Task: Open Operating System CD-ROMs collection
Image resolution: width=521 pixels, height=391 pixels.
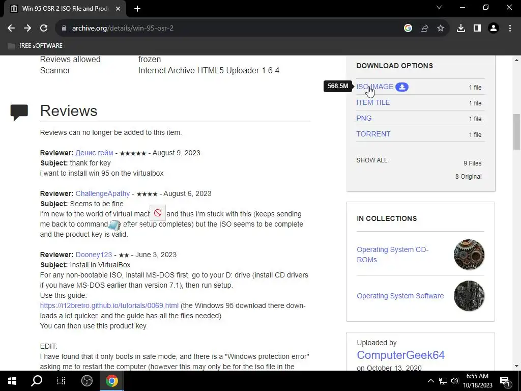Action: (x=392, y=255)
